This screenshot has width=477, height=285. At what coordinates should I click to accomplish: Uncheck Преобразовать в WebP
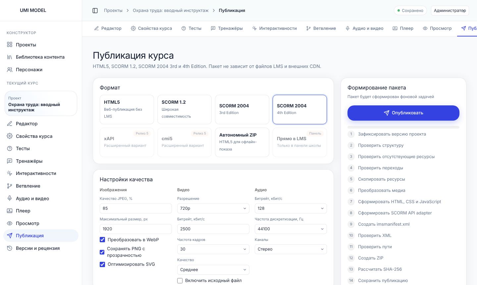(102, 240)
